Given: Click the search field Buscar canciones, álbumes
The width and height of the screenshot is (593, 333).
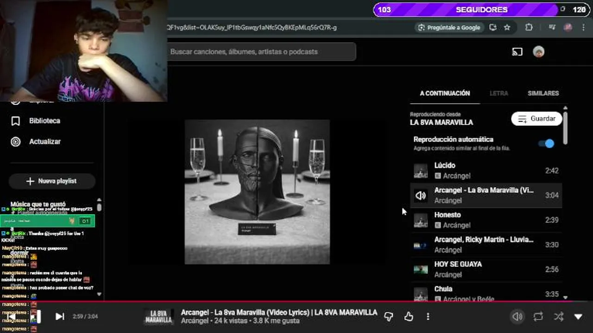Looking at the screenshot, I should [x=261, y=52].
